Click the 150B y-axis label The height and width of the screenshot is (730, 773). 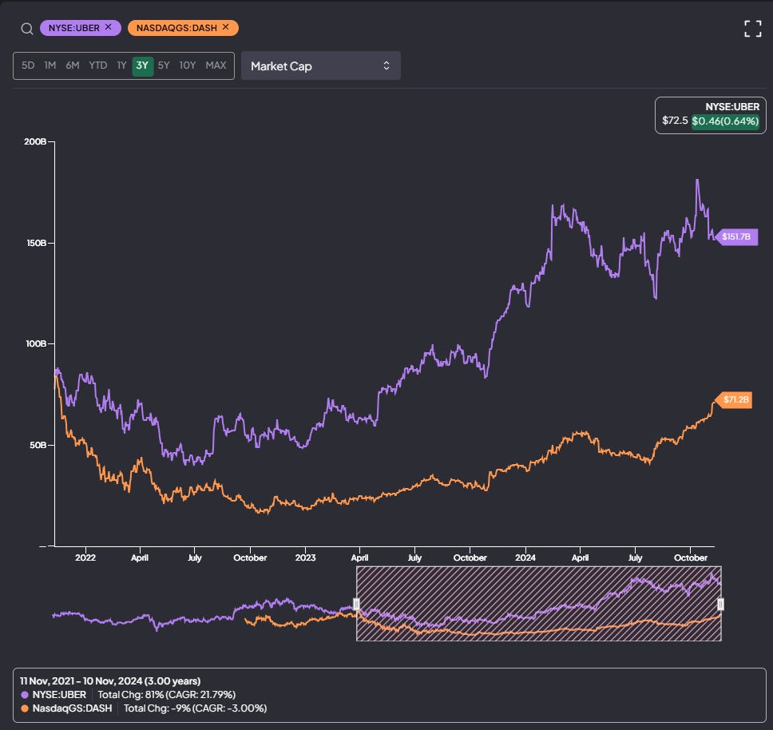click(37, 243)
